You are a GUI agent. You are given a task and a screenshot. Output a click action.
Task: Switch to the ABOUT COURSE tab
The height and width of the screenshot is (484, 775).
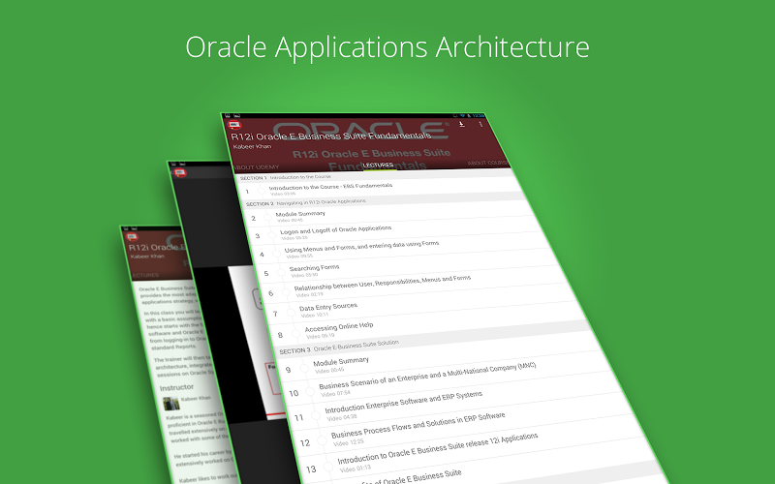487,163
